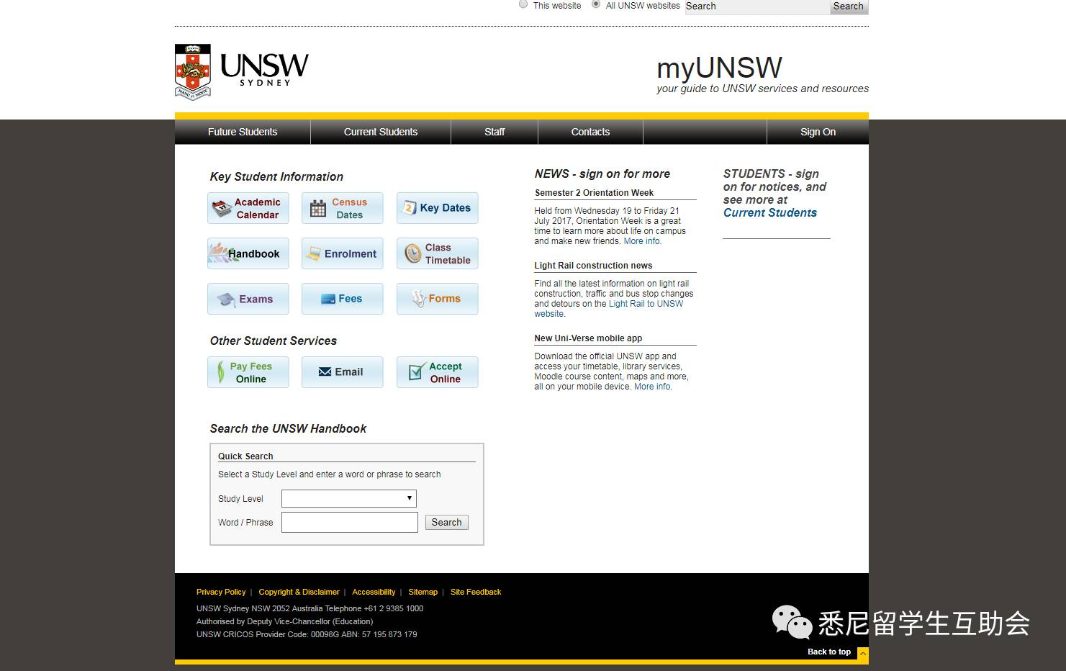Click the Other Student Services heading
Image resolution: width=1066 pixels, height=671 pixels.
click(274, 341)
